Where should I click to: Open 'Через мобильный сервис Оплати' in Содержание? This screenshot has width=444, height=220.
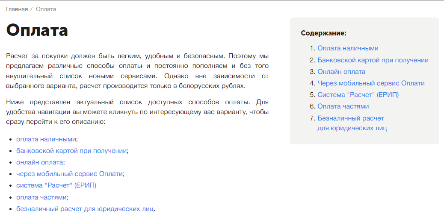point(371,83)
